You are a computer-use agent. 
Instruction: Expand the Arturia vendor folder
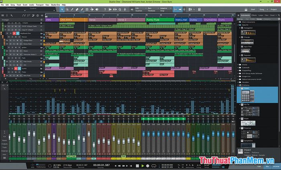[x=238, y=65]
